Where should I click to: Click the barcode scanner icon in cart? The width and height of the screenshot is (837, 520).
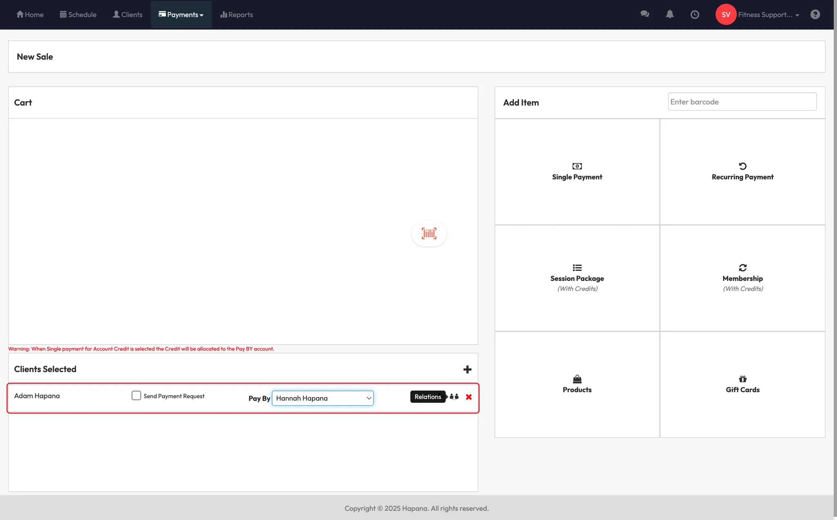[x=429, y=233]
